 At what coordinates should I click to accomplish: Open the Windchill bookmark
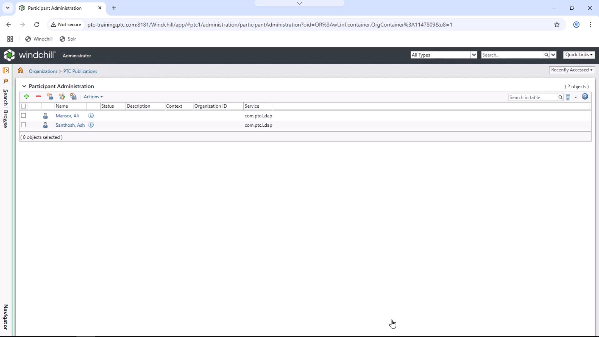pyautogui.click(x=39, y=39)
